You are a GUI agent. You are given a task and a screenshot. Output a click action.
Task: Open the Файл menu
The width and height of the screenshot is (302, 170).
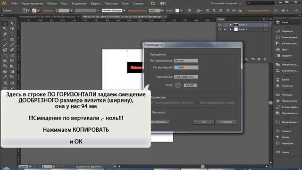[14, 3]
